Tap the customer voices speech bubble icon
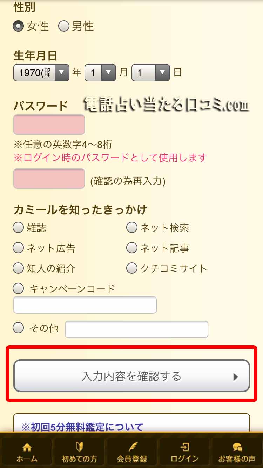Viewport: 263px width, 468px height. pyautogui.click(x=237, y=447)
